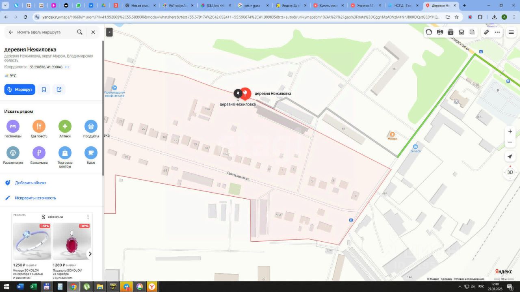Open the coordinates options (three dots)
The height and width of the screenshot is (292, 520).
pos(67,67)
